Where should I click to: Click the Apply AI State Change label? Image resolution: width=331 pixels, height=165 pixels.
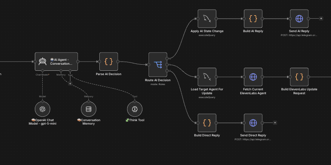pos(207,31)
